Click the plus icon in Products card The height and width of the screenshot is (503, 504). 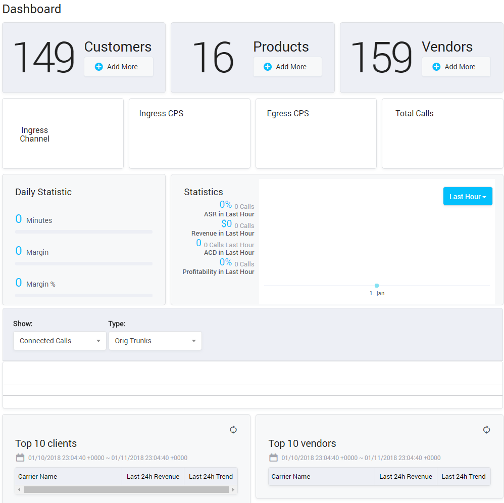[268, 67]
